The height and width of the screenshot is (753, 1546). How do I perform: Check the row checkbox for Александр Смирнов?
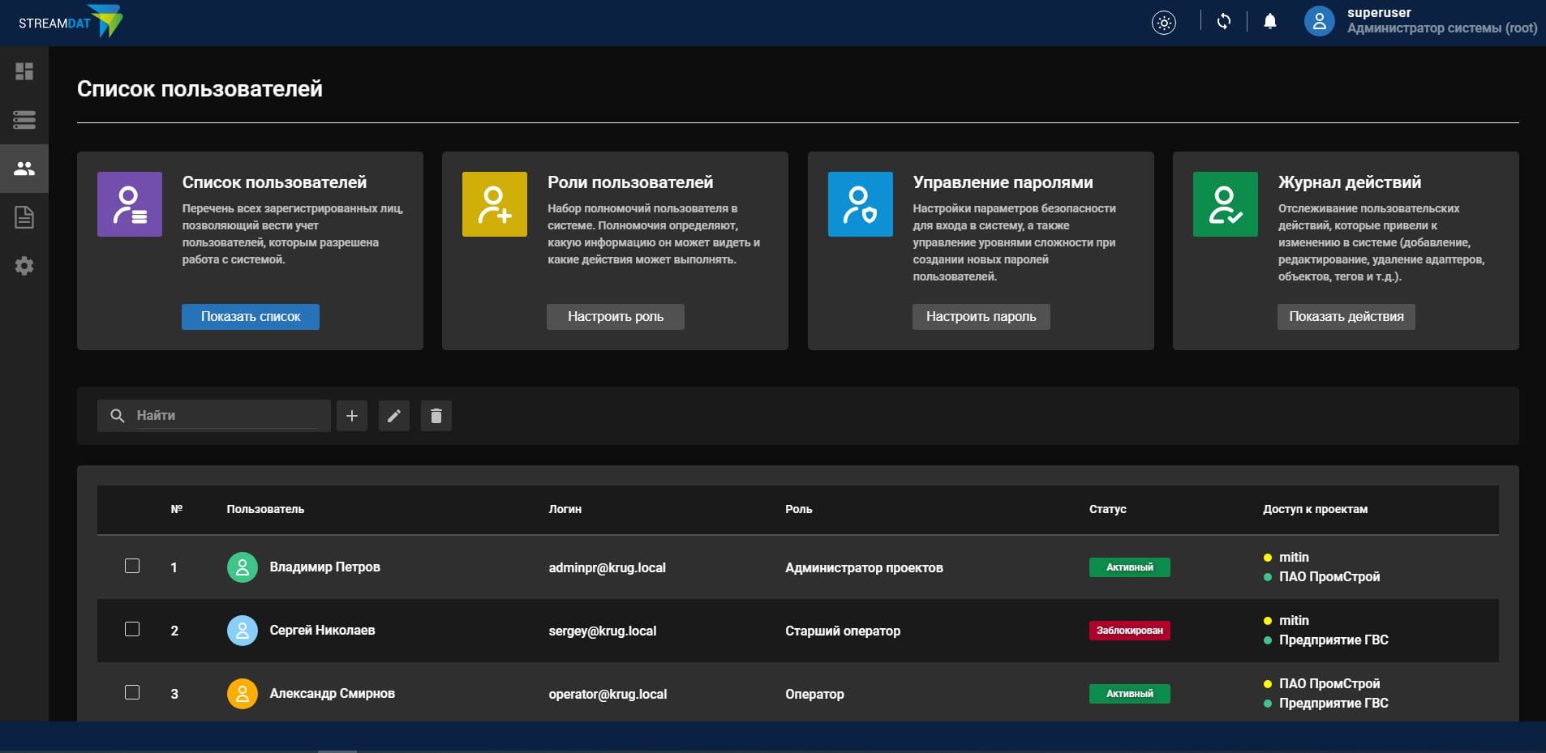[x=132, y=693]
